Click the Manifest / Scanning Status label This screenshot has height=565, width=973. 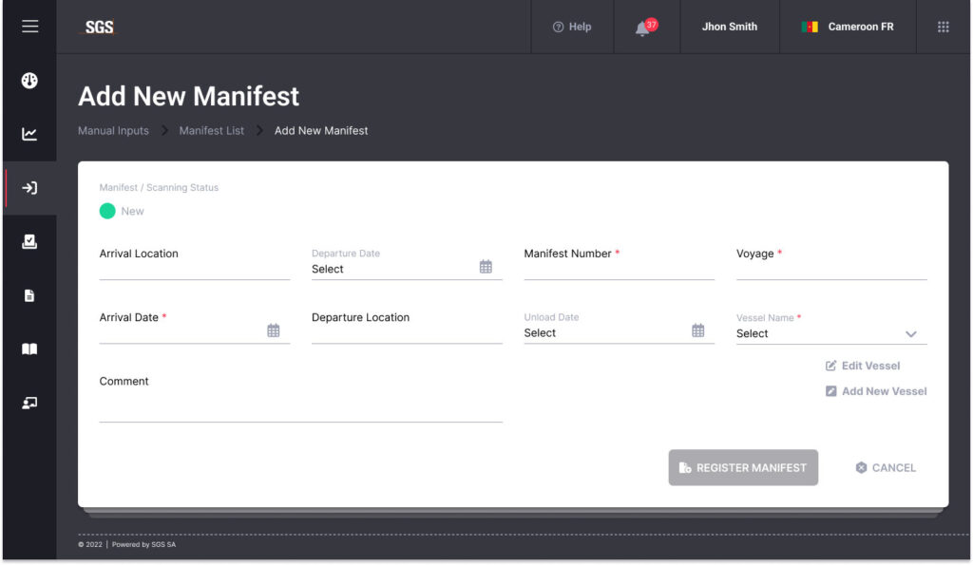(159, 187)
